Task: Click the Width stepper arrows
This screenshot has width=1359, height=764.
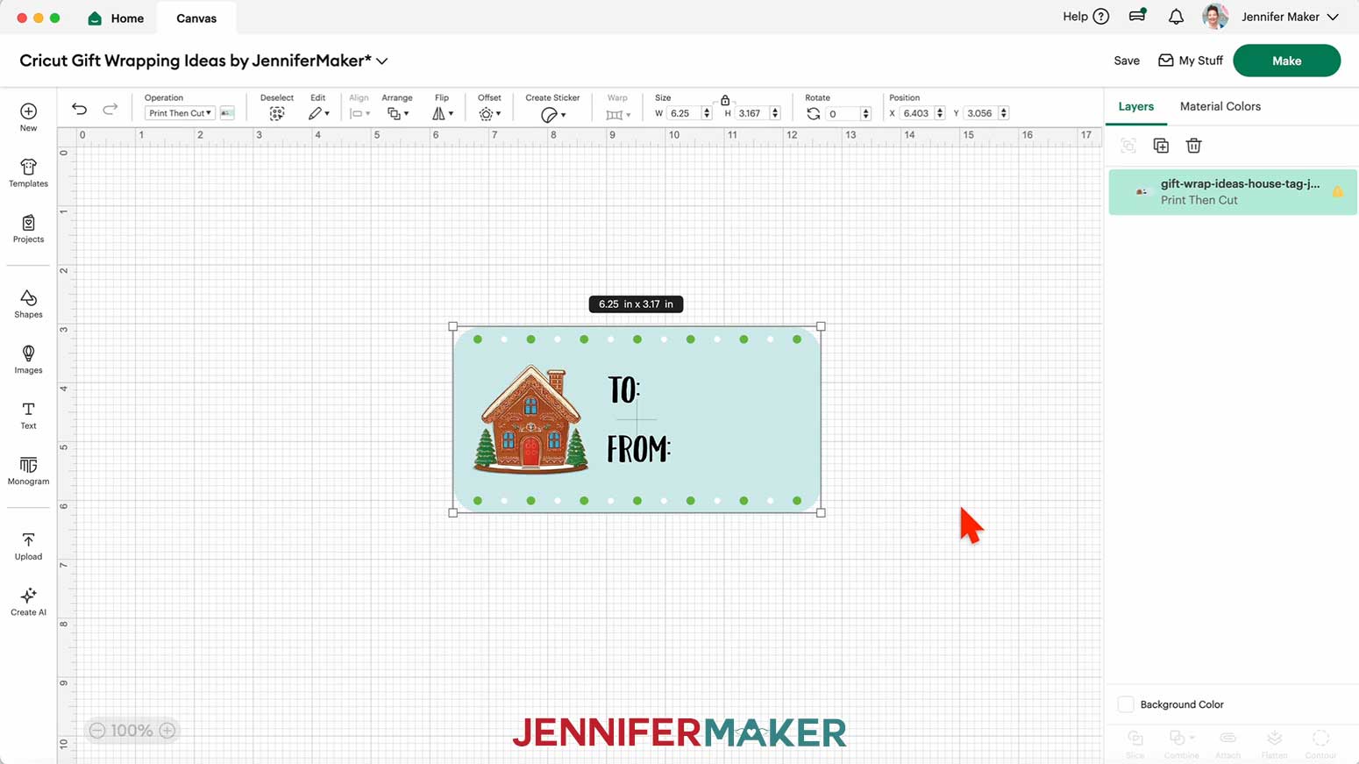Action: pyautogui.click(x=707, y=113)
